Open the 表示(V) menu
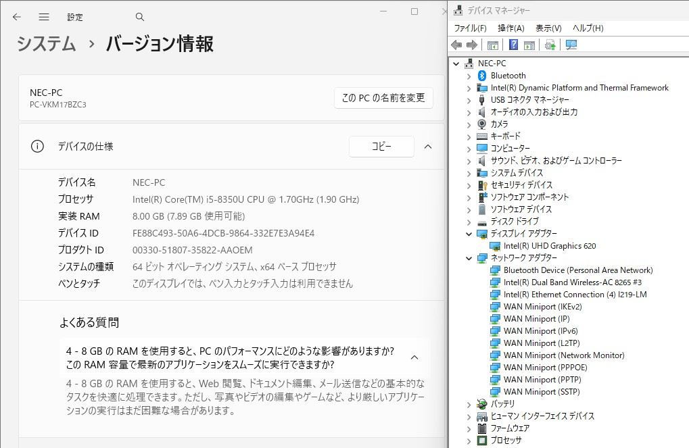Image resolution: width=689 pixels, height=448 pixels. point(548,28)
